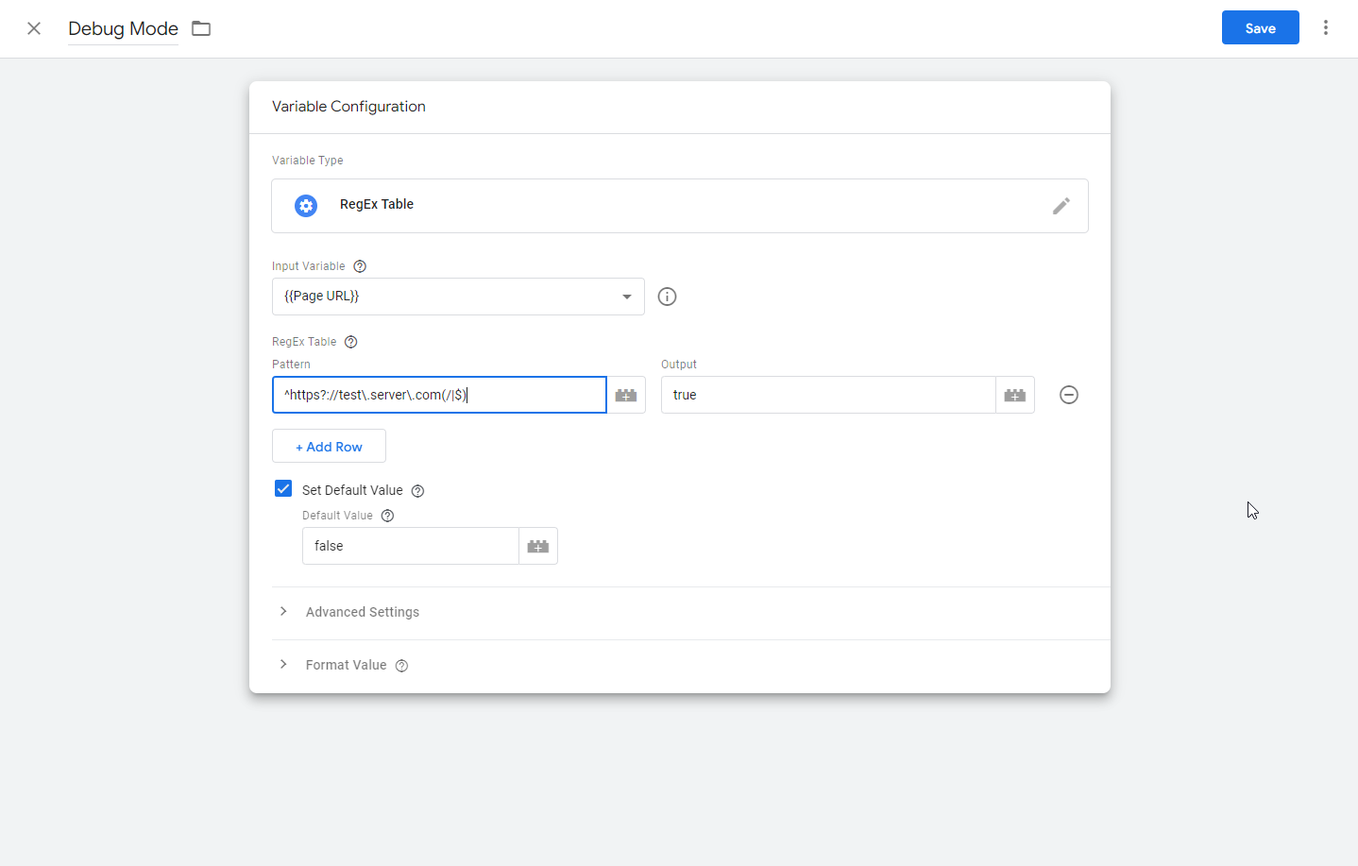Viewport: 1358px width, 866px height.
Task: Click the Default Value field containing false
Action: pyautogui.click(x=411, y=546)
